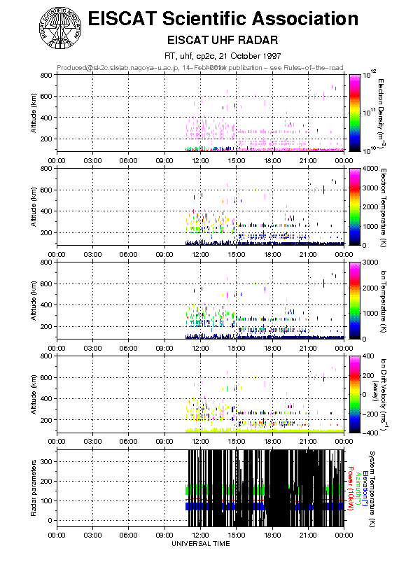Click the Electron Density (m⁻³) label

(381, 113)
